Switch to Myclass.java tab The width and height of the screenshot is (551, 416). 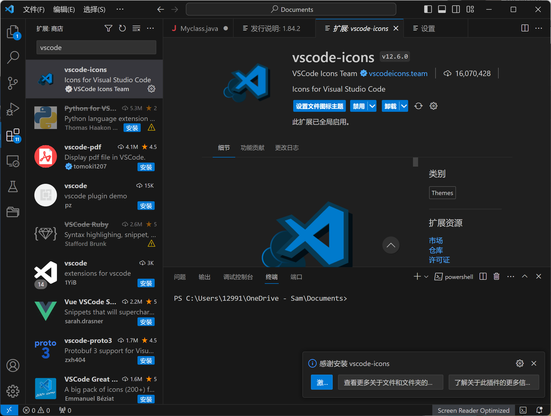199,28
